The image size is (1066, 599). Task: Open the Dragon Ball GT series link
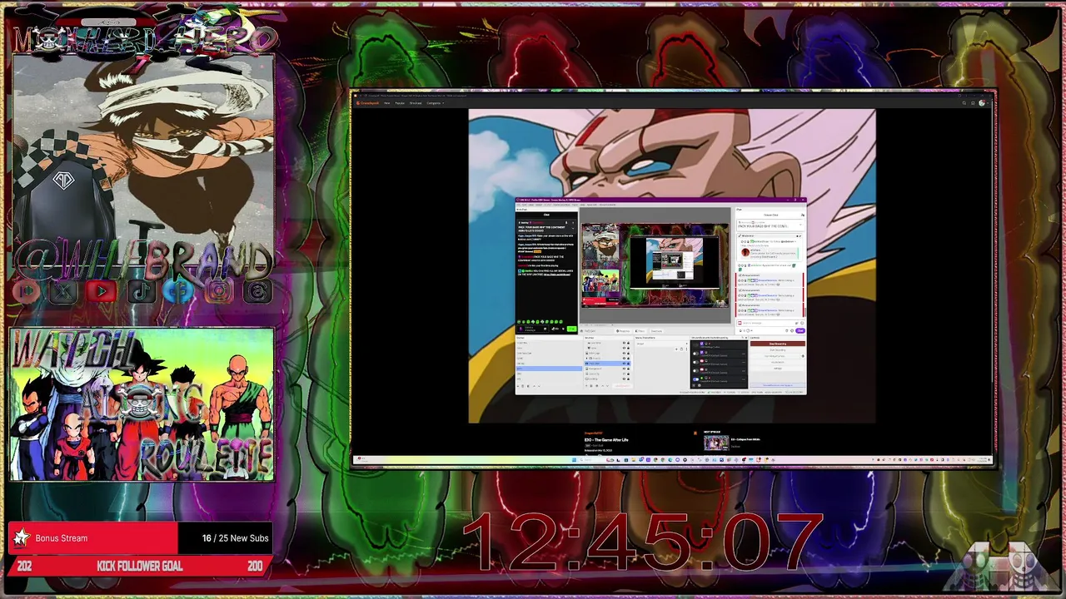[x=593, y=433]
